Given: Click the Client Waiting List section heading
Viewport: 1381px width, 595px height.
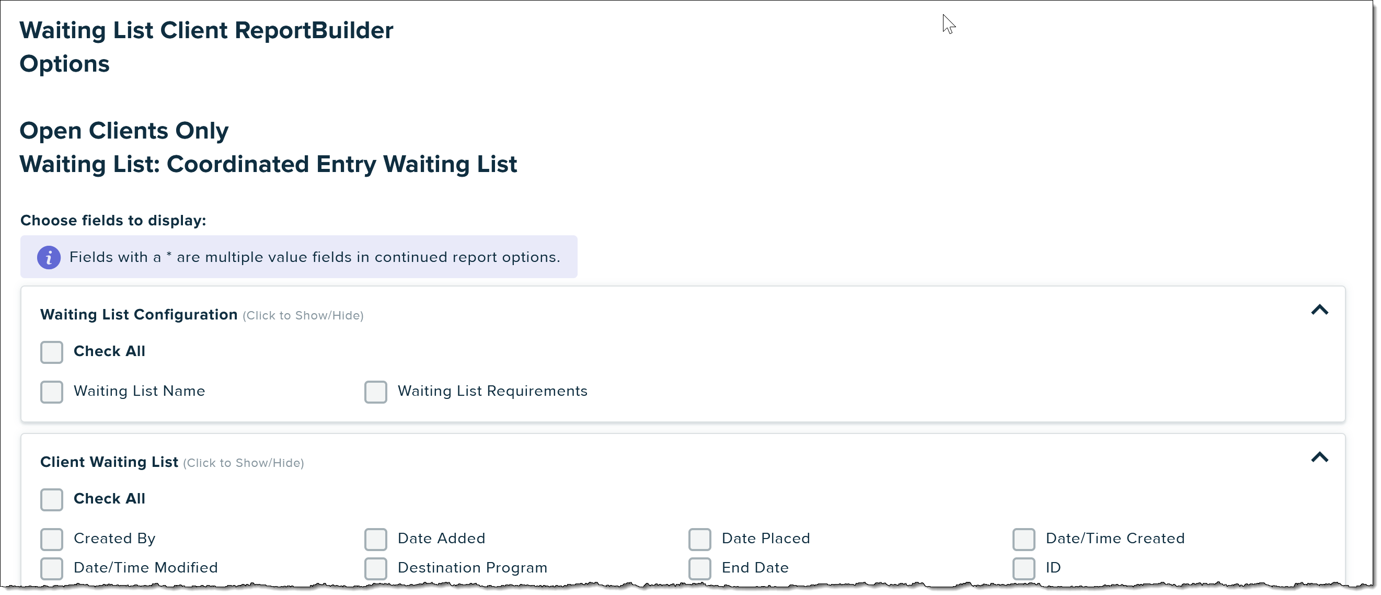Looking at the screenshot, I should [x=109, y=462].
